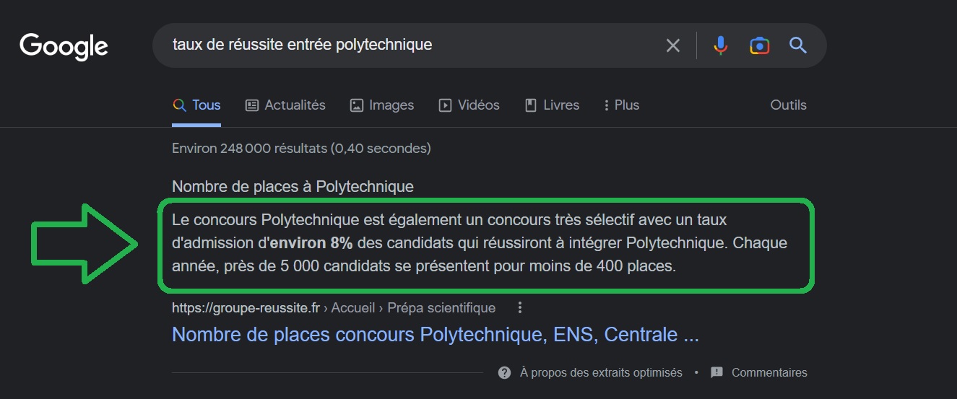Click the question mark help icon
Viewport: 957px width, 399px height.
pos(505,372)
